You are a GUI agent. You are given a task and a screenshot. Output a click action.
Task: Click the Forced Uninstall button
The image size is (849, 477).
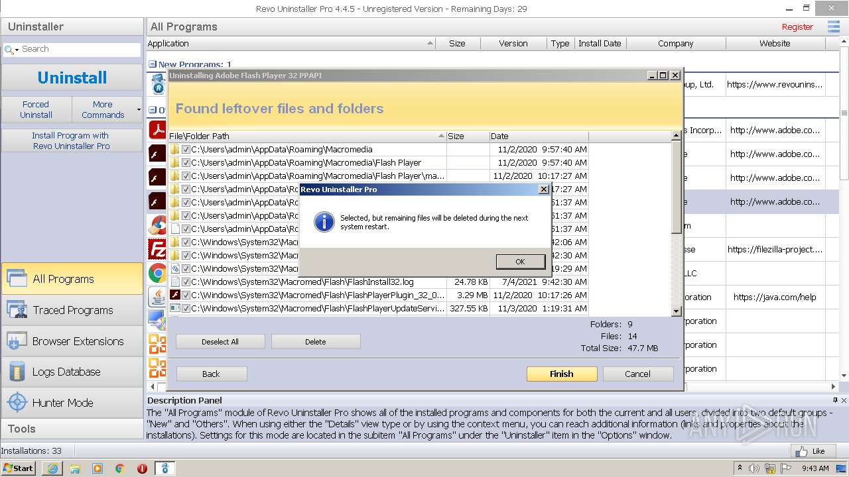point(36,109)
